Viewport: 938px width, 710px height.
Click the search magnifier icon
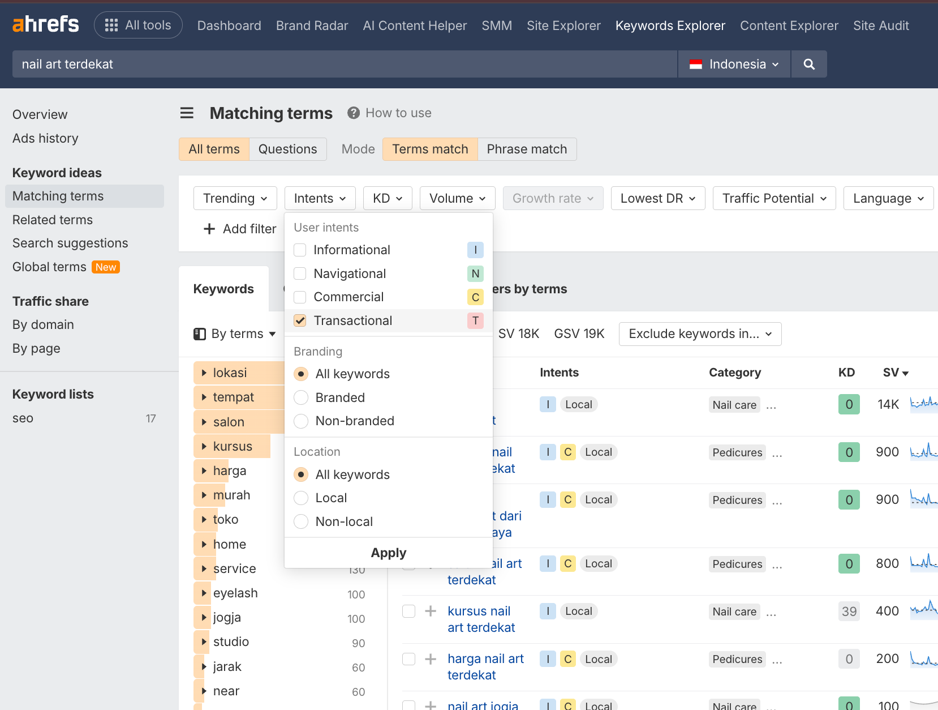click(808, 63)
